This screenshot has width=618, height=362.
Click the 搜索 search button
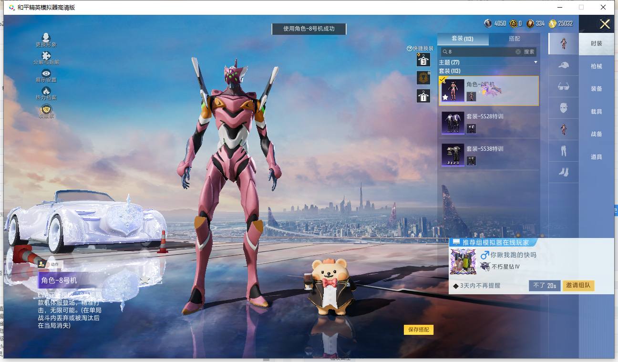click(x=529, y=52)
